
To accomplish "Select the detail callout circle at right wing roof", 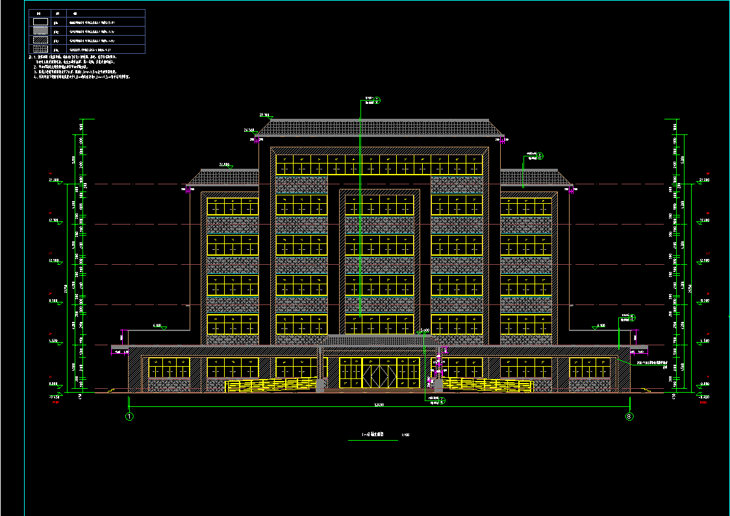I will click(x=540, y=156).
